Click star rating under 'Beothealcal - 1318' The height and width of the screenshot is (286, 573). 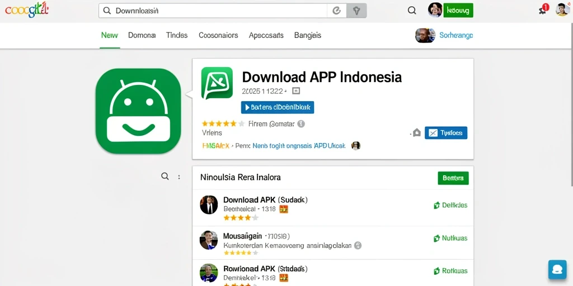click(x=241, y=218)
